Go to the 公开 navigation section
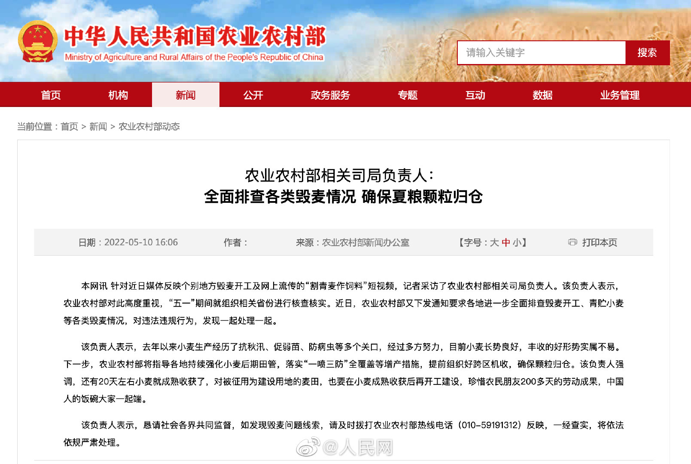 click(x=253, y=95)
